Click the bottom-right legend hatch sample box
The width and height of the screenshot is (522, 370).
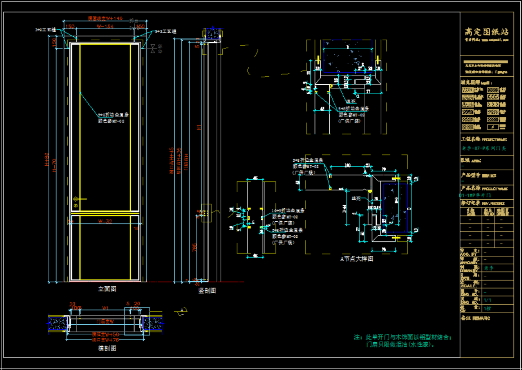click(x=492, y=127)
